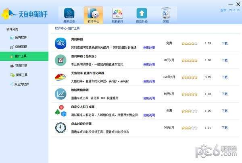The image size is (242, 163).
Task: Open 使用说明 for 地域优化神器
Action: (149, 98)
